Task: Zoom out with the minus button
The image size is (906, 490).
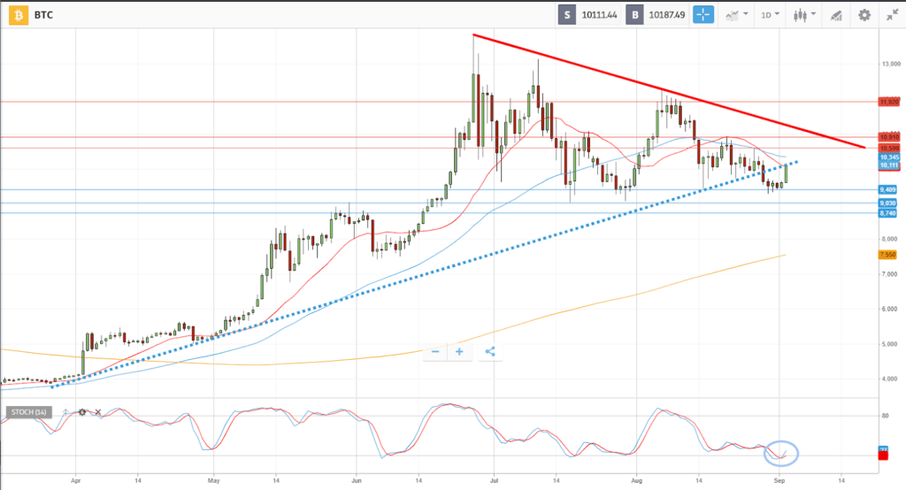Action: 435,351
